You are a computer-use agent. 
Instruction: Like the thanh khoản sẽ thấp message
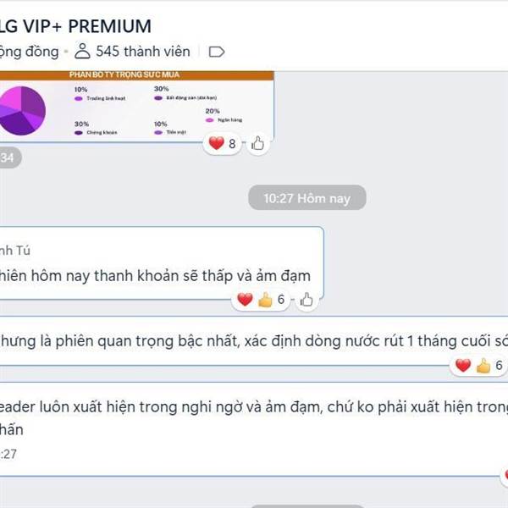[x=306, y=300]
